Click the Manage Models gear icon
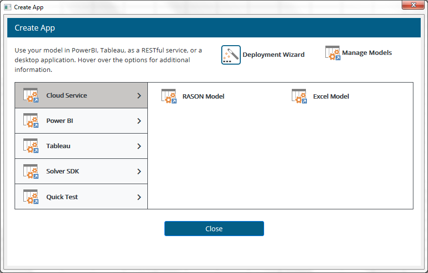 332,53
